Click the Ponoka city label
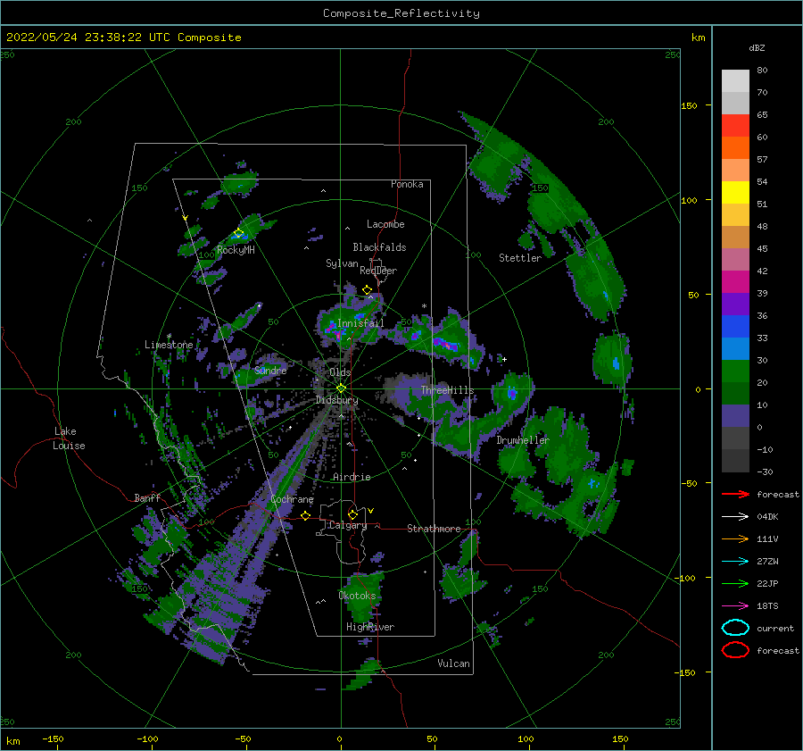Viewport: 803px width, 751px height. pyautogui.click(x=407, y=184)
